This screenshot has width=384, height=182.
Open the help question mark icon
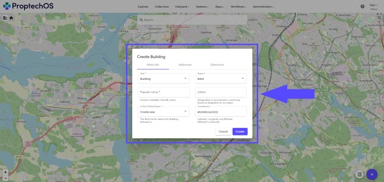(x=362, y=6)
